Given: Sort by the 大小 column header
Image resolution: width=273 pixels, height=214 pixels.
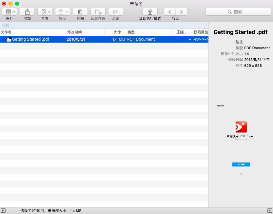Looking at the screenshot, I should 117,32.
